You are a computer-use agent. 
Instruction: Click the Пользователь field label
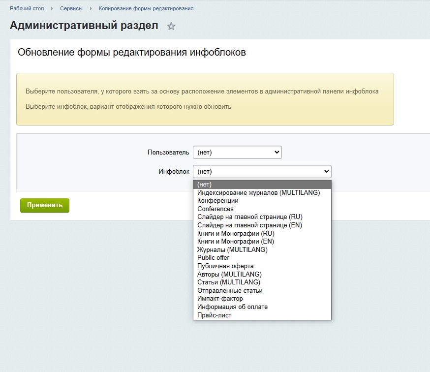click(x=168, y=152)
